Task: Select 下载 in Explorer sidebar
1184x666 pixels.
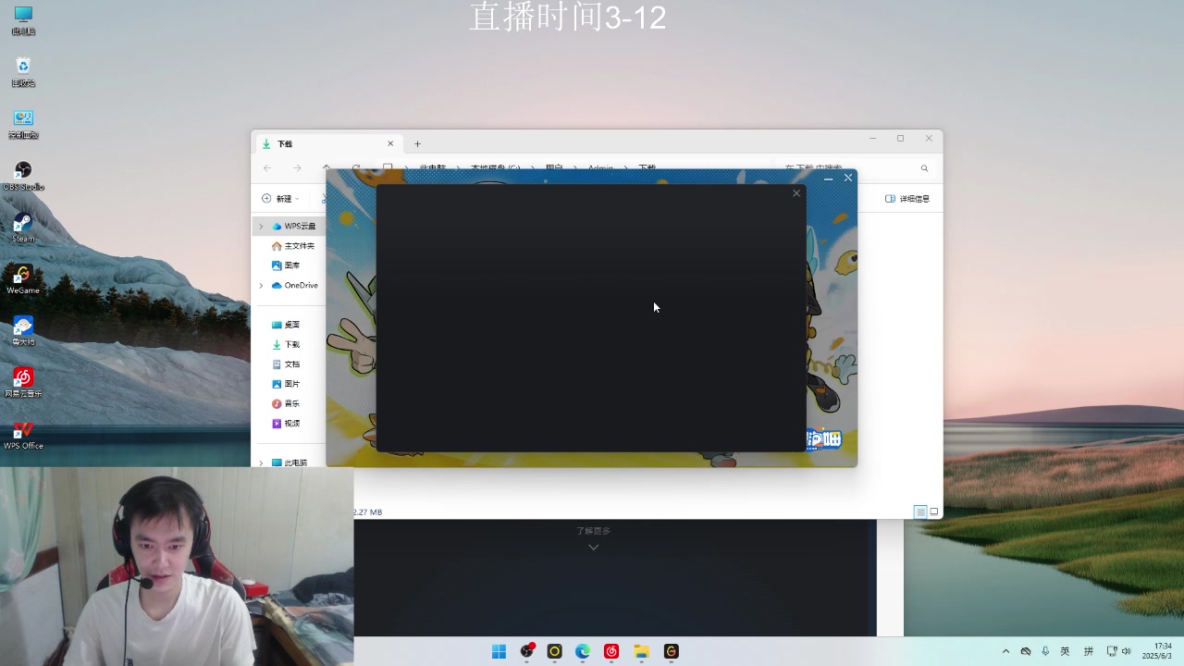Action: tap(287, 344)
